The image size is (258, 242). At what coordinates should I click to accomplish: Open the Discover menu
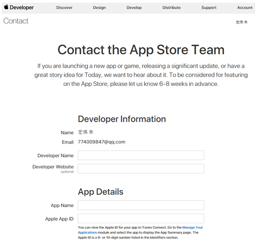pos(64,8)
